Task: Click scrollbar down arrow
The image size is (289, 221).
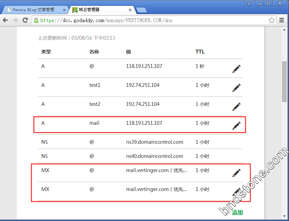Action: pos(285,216)
